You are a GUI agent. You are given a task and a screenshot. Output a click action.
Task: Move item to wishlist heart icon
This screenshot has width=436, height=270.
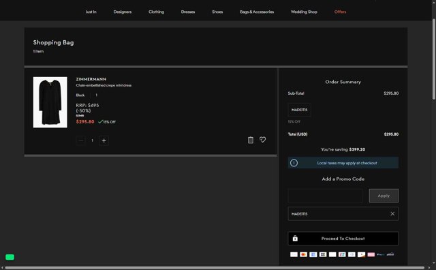(262, 140)
